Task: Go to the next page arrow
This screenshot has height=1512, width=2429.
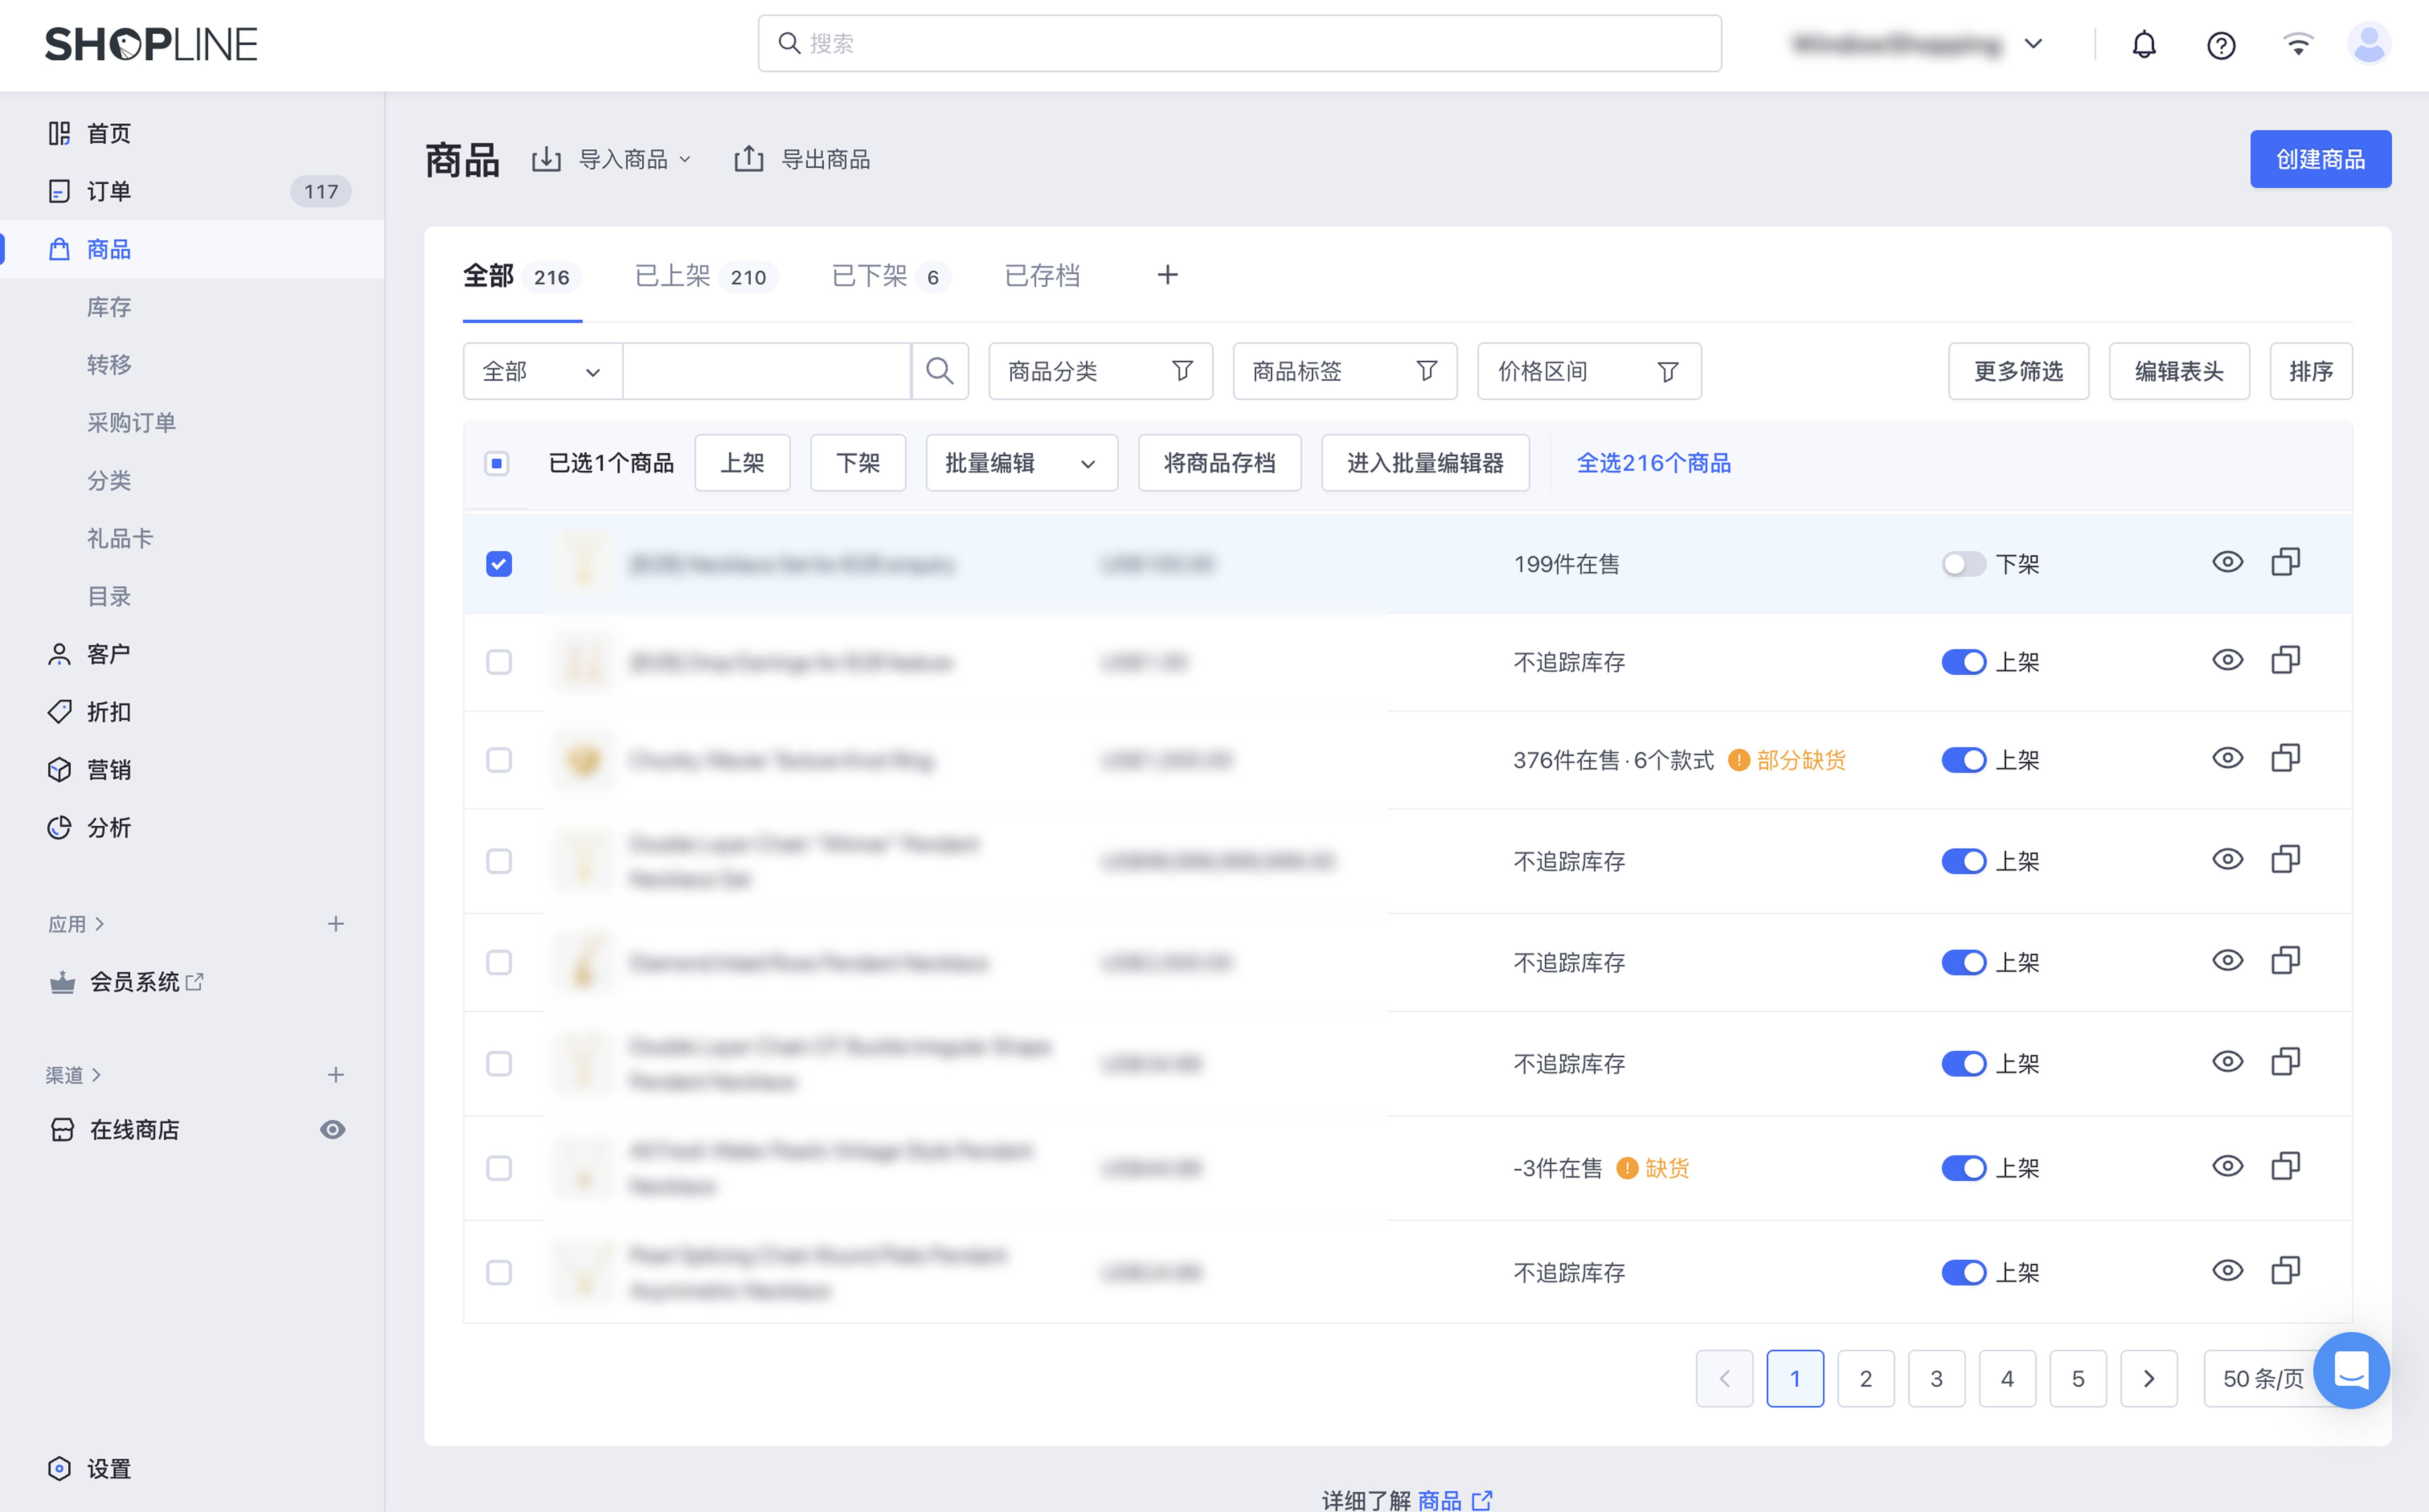Action: [x=2149, y=1379]
